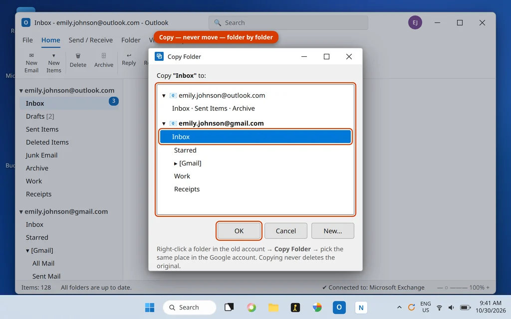511x319 pixels.
Task: Click zoom slider in status bar
Action: (x=452, y=288)
